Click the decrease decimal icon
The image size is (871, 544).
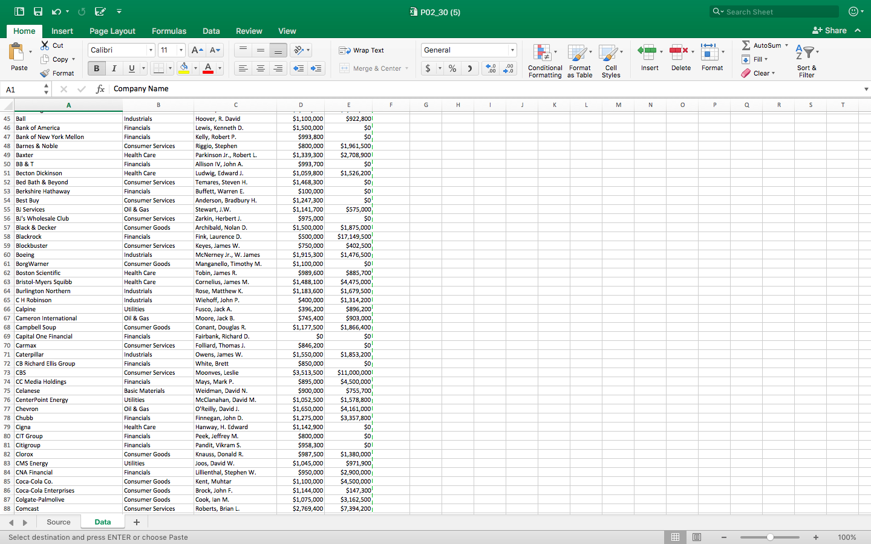click(x=509, y=68)
